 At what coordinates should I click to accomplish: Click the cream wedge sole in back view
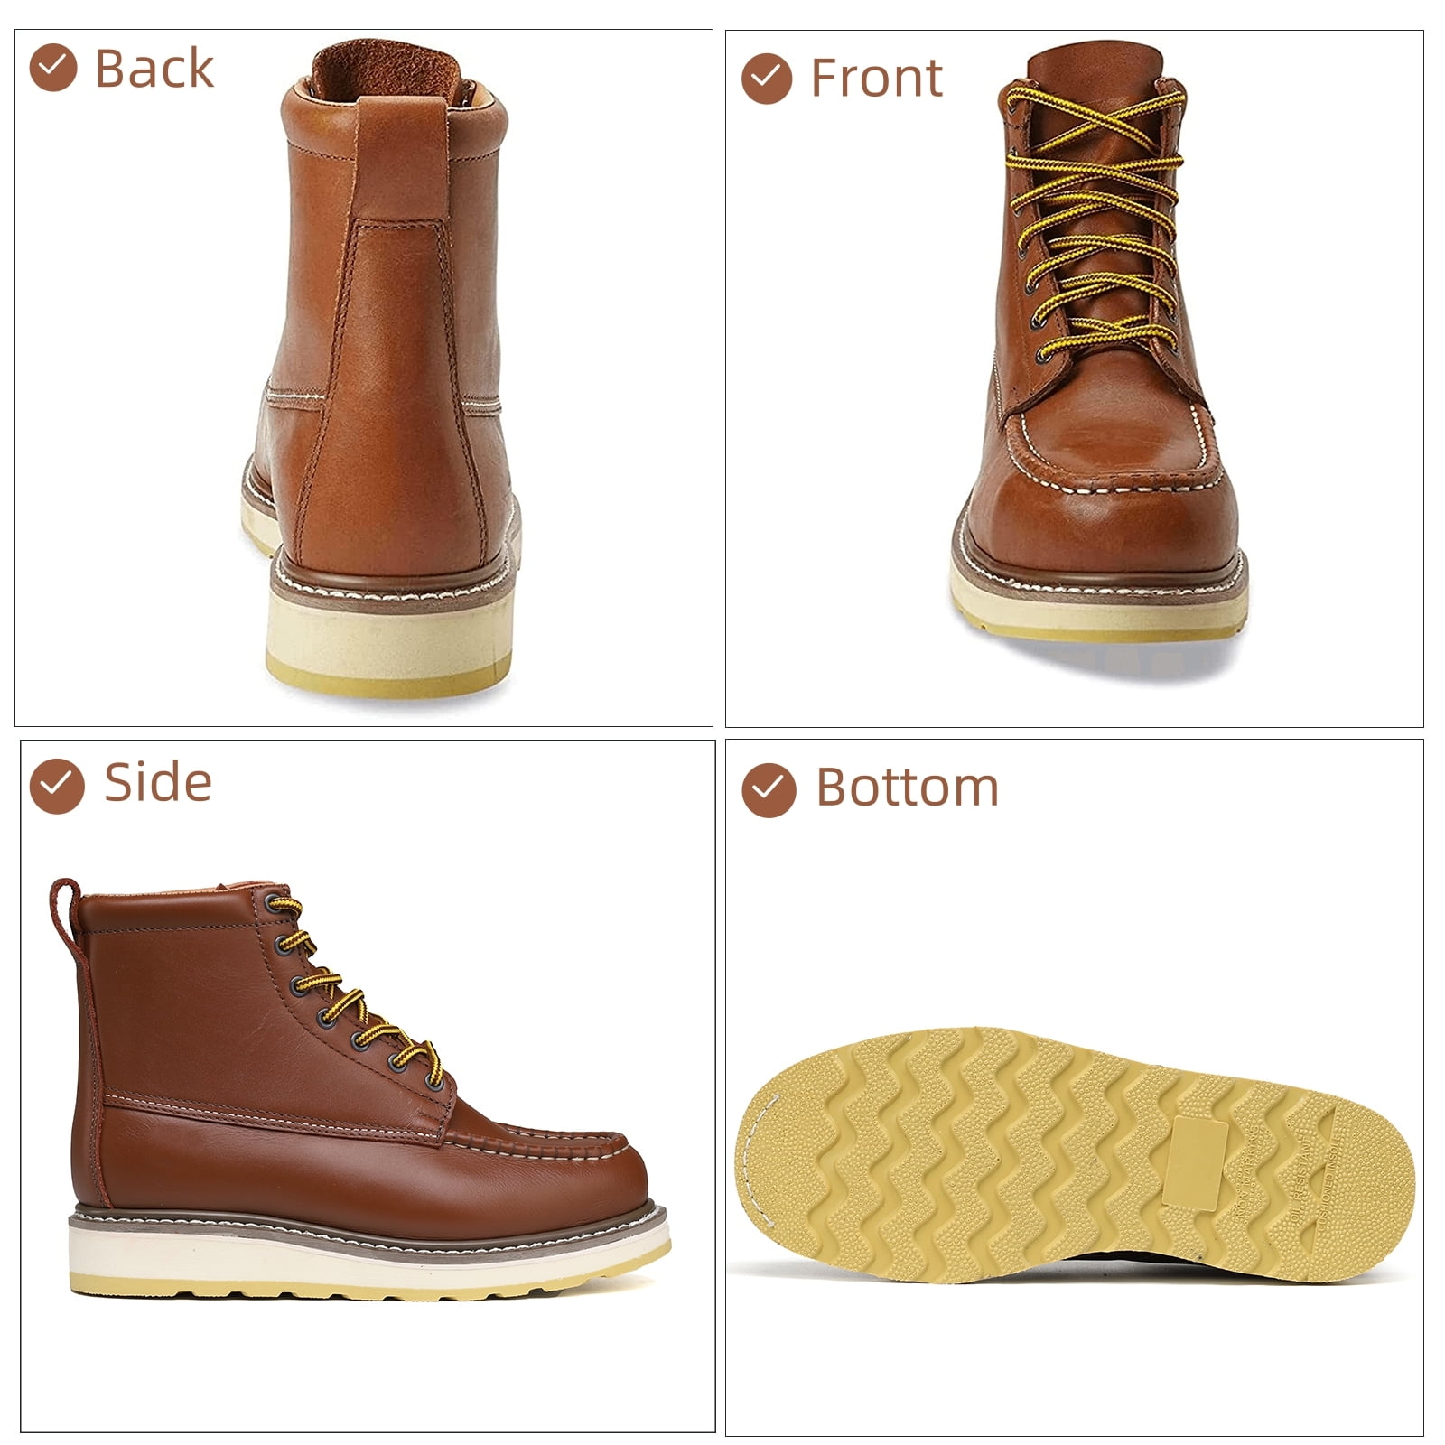click(390, 638)
